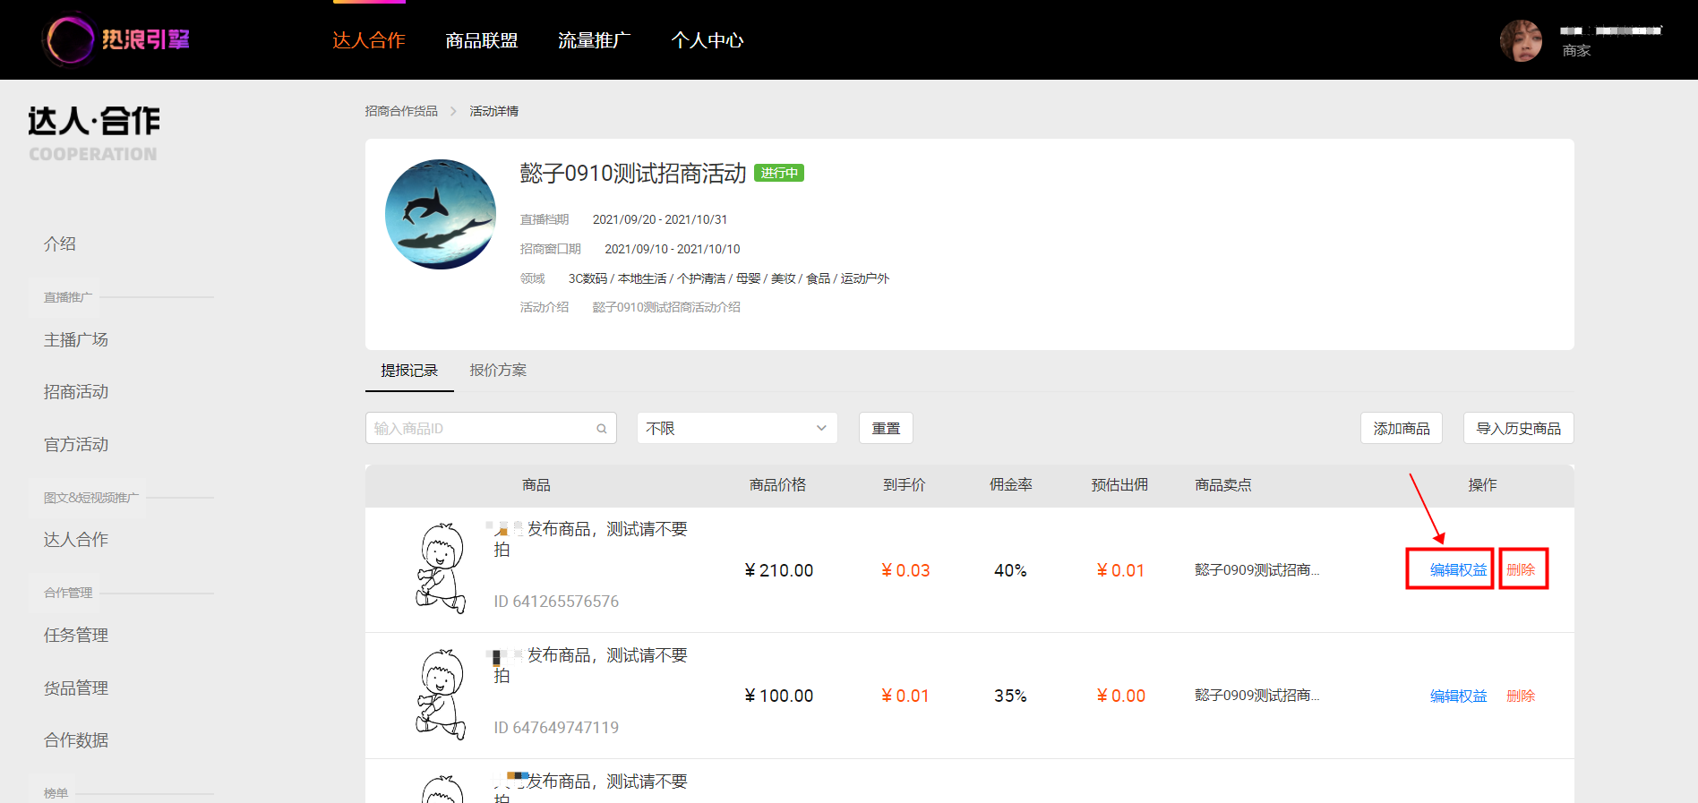Viewport: 1698px width, 803px height.
Task: Click the ¥0.01 预估出佣 value
Action: pyautogui.click(x=1120, y=570)
